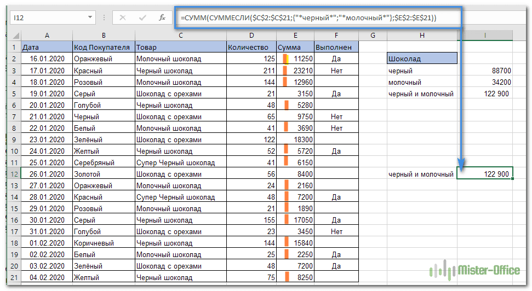Click the 'Товар' column title cell
532x291 pixels.
180,48
